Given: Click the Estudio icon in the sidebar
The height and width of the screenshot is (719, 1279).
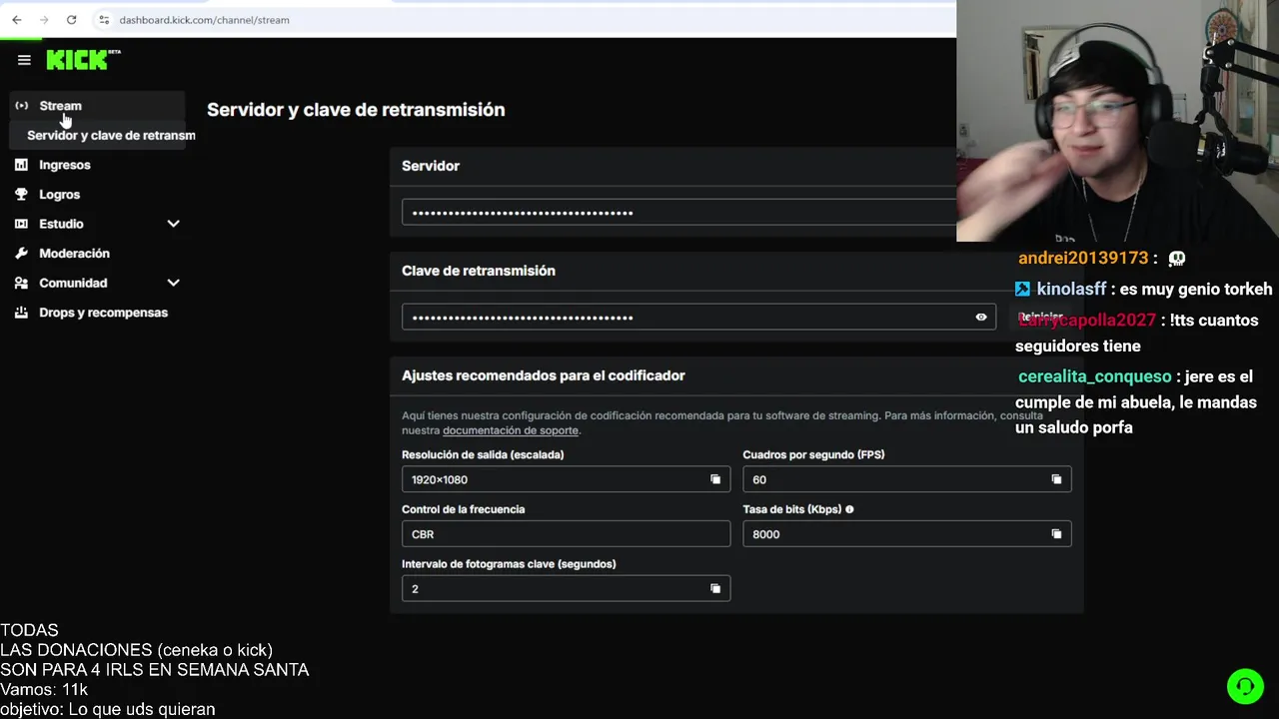Looking at the screenshot, I should [21, 224].
